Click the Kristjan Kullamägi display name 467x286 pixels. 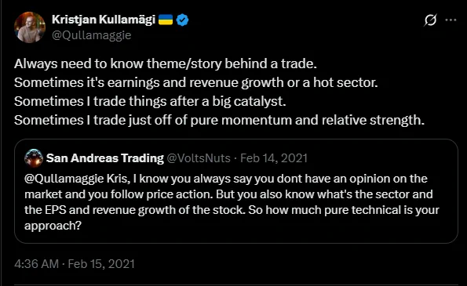[104, 20]
